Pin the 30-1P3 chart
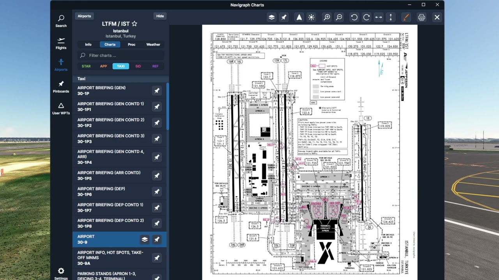Viewport: 499px width, 280px height. pos(157,139)
